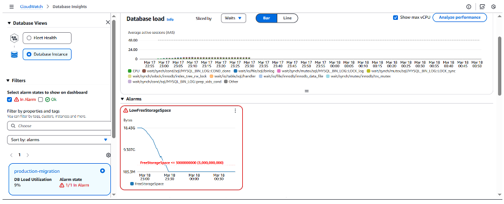Open the instance list settings gear

pyautogui.click(x=108, y=155)
